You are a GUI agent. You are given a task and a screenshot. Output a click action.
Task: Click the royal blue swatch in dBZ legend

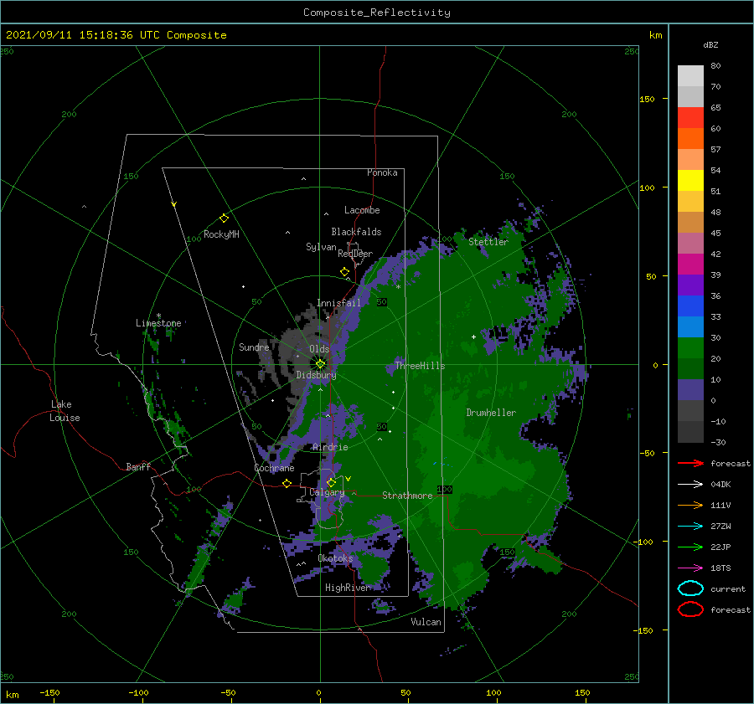tap(690, 306)
